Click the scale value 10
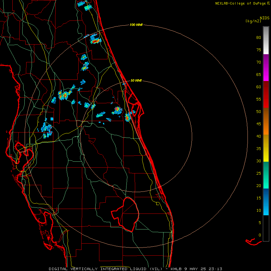271x271 pixels. (259, 210)
